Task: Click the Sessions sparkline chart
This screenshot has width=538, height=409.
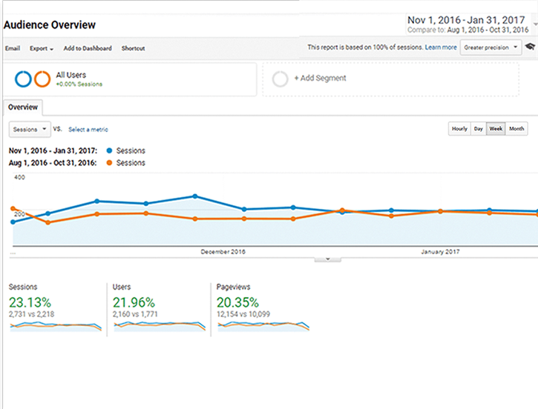Action: pyautogui.click(x=56, y=326)
